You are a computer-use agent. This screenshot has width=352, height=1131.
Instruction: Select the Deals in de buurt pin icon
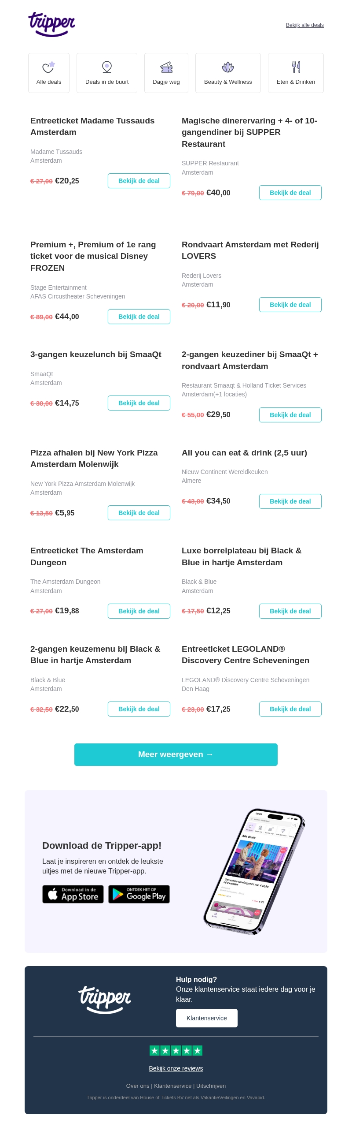coord(107,67)
